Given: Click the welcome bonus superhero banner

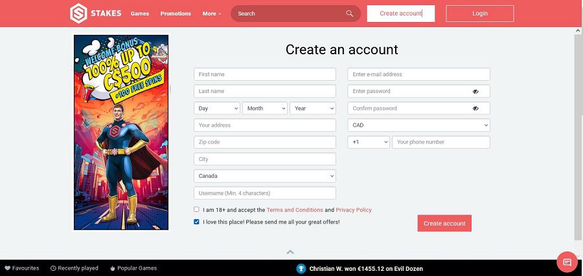Looking at the screenshot, I should pyautogui.click(x=121, y=133).
